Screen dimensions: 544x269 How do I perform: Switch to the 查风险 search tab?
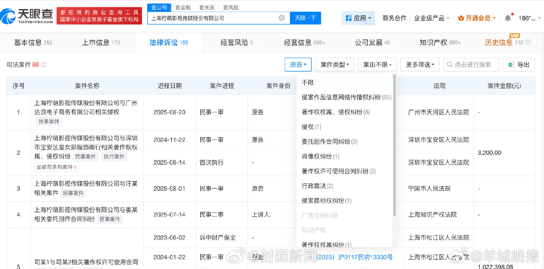click(x=231, y=8)
